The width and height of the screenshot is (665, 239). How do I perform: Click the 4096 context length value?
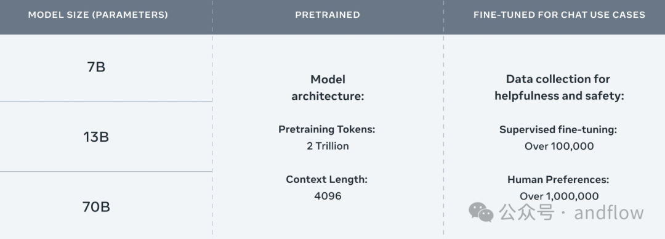pyautogui.click(x=328, y=196)
